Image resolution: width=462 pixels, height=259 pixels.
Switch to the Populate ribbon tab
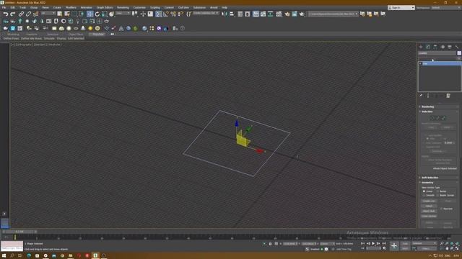click(x=98, y=35)
